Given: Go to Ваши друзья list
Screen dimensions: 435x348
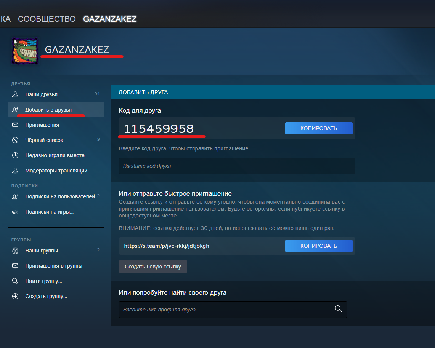Looking at the screenshot, I should pos(56,94).
